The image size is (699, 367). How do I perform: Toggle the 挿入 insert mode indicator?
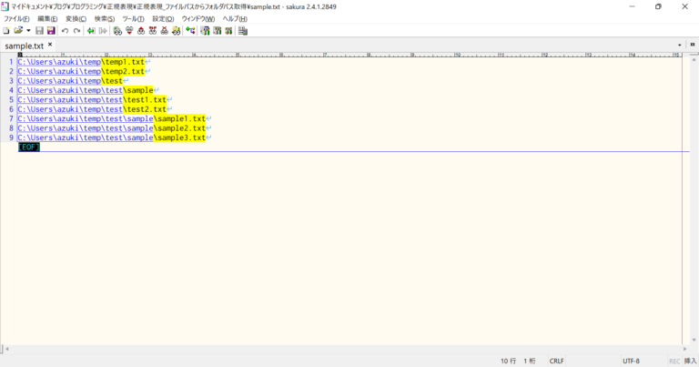click(690, 361)
